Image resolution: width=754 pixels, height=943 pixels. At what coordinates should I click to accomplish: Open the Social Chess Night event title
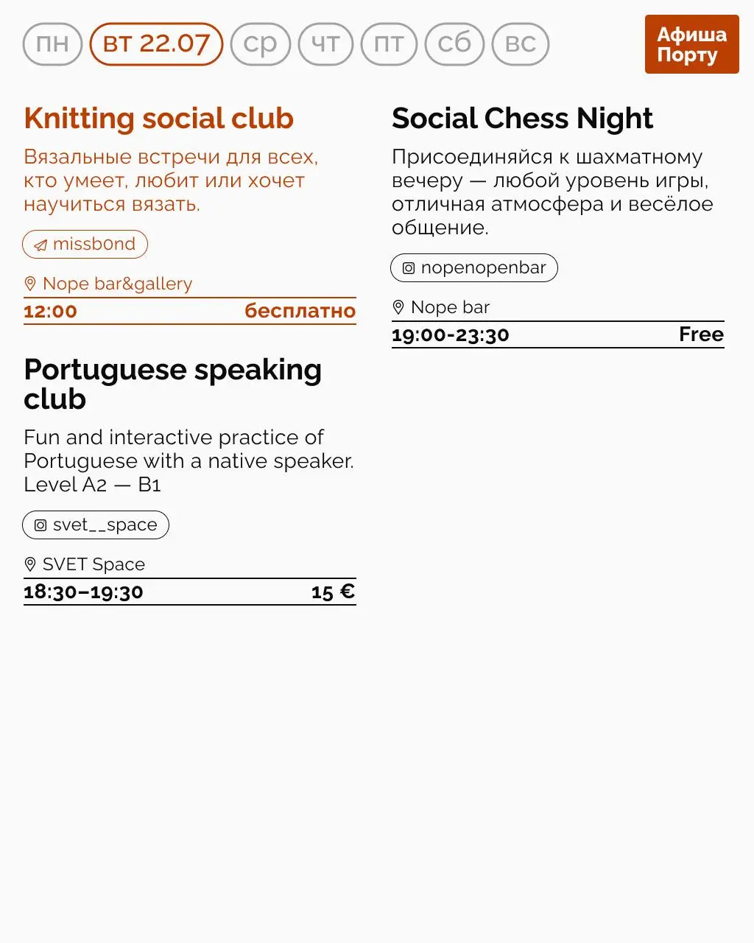point(522,119)
